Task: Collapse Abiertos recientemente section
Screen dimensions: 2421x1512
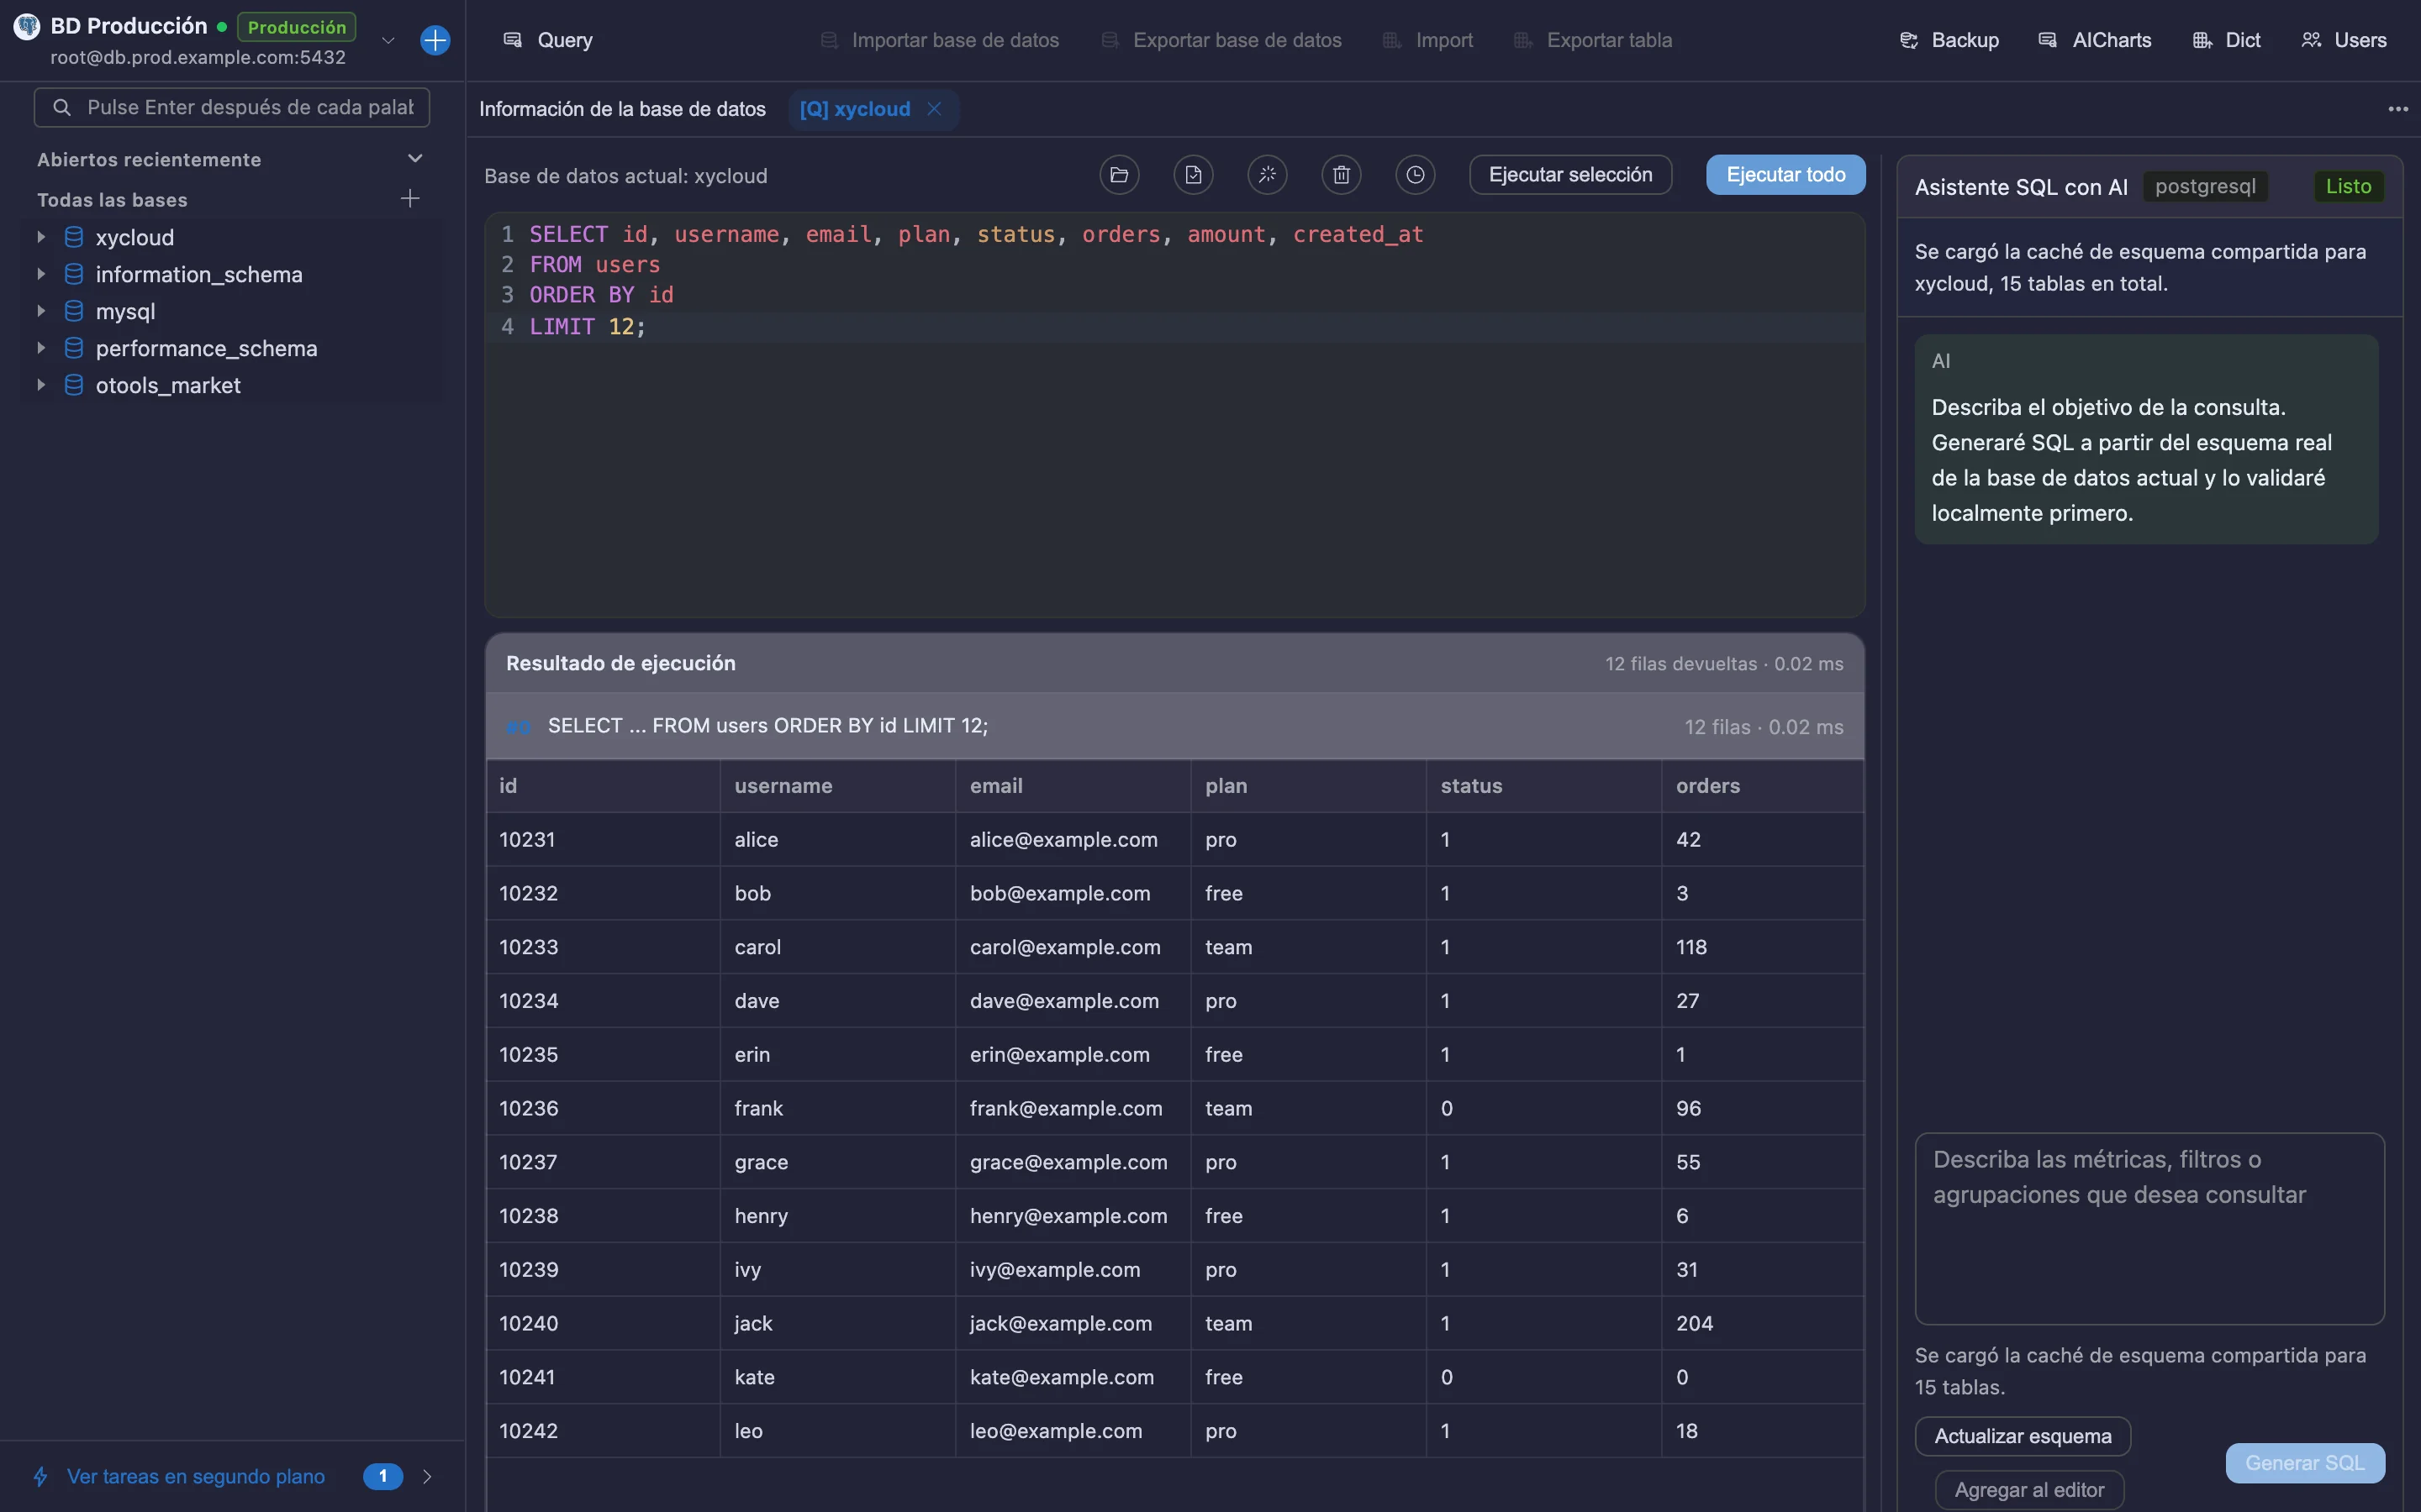Action: click(x=415, y=158)
